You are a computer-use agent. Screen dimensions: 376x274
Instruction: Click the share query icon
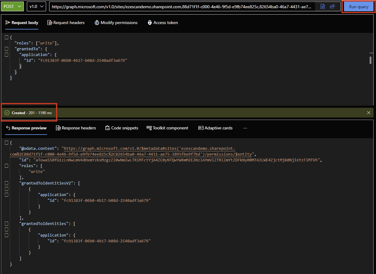[x=332, y=6]
